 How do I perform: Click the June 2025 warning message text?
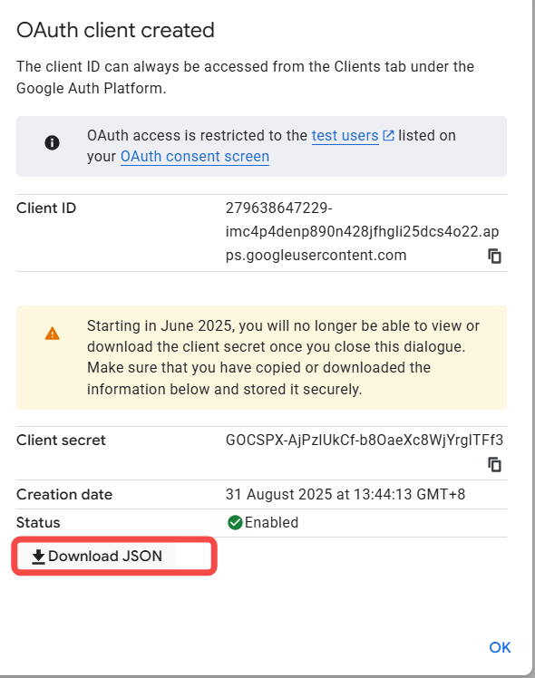[x=283, y=357]
